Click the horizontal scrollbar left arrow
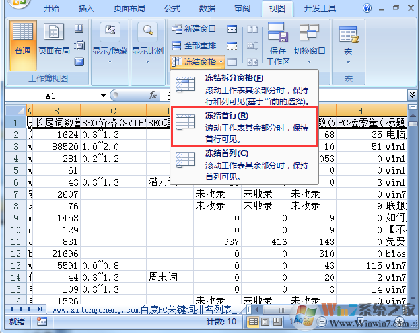 [x=257, y=310]
